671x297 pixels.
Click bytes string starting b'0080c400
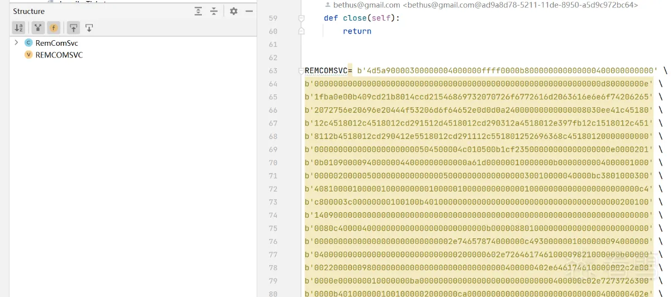pyautogui.click(x=479, y=228)
